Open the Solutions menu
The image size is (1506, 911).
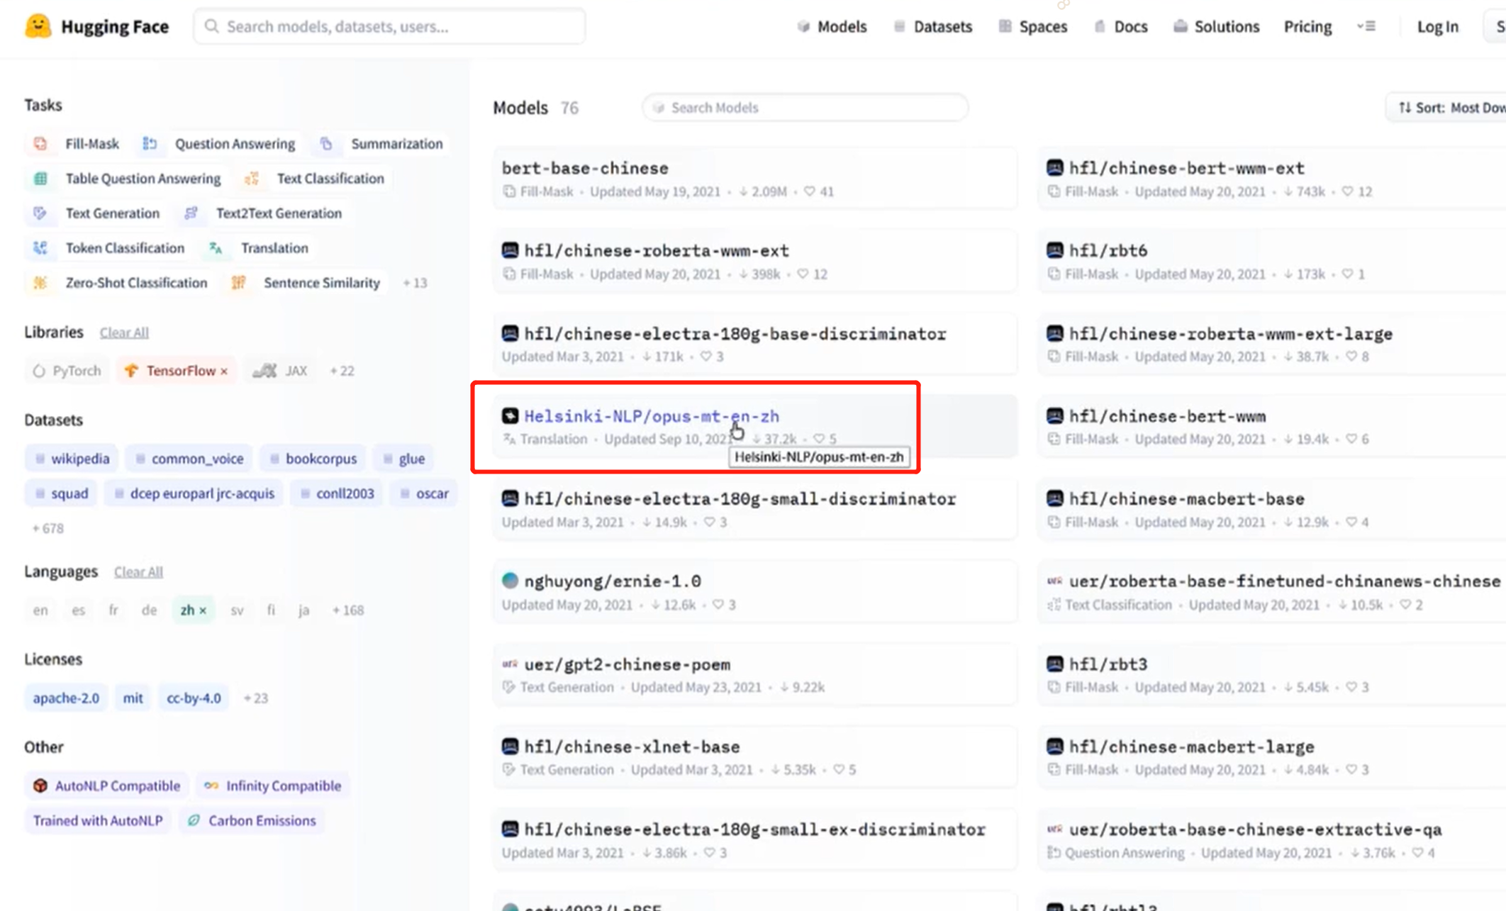click(1217, 27)
